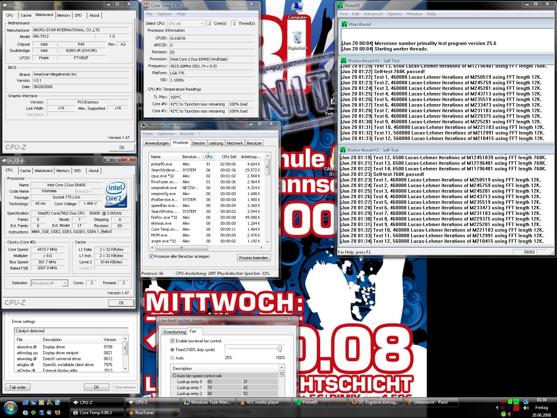
Task: Switch to Netzwerk tab in Task Manager
Action: click(235, 143)
